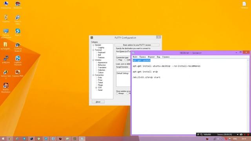Click the ENG language indicator in tray
The width and height of the screenshot is (251, 141).
[x=235, y=139]
